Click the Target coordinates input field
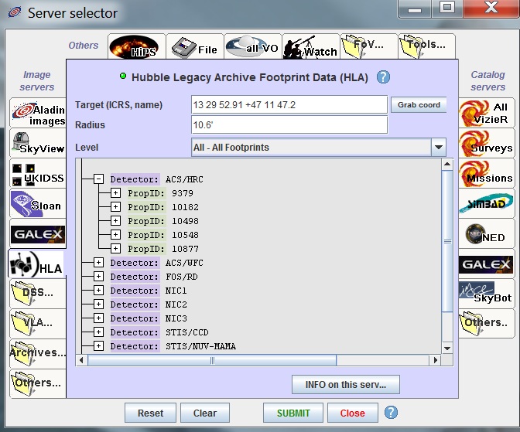520x432 pixels. click(x=289, y=105)
